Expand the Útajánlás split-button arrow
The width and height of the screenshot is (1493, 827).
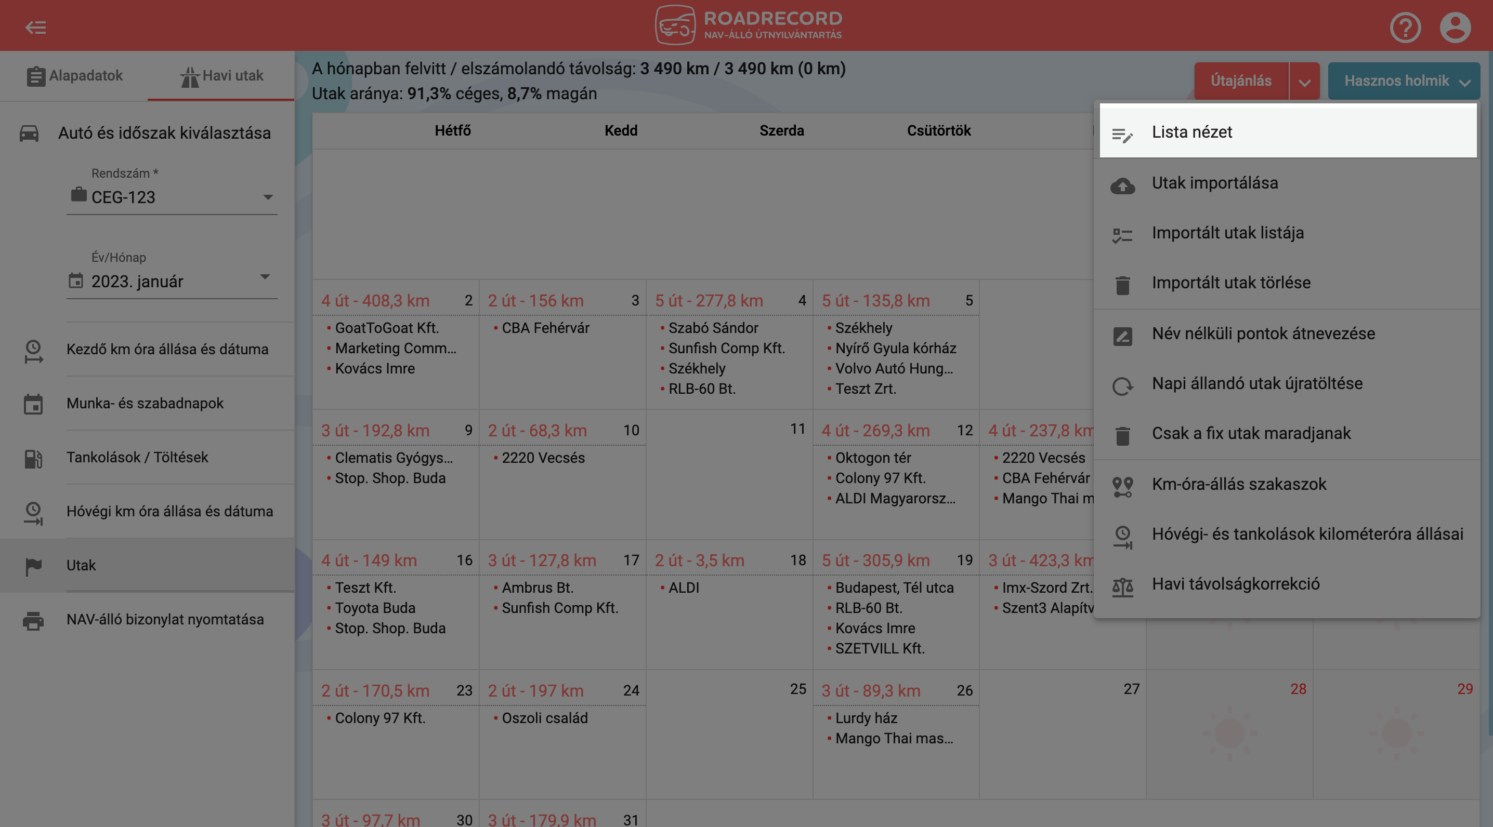[1304, 82]
